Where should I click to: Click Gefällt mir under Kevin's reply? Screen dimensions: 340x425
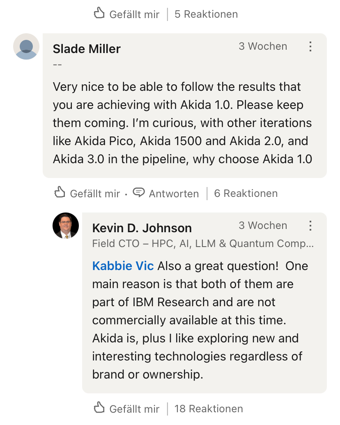[x=134, y=409]
